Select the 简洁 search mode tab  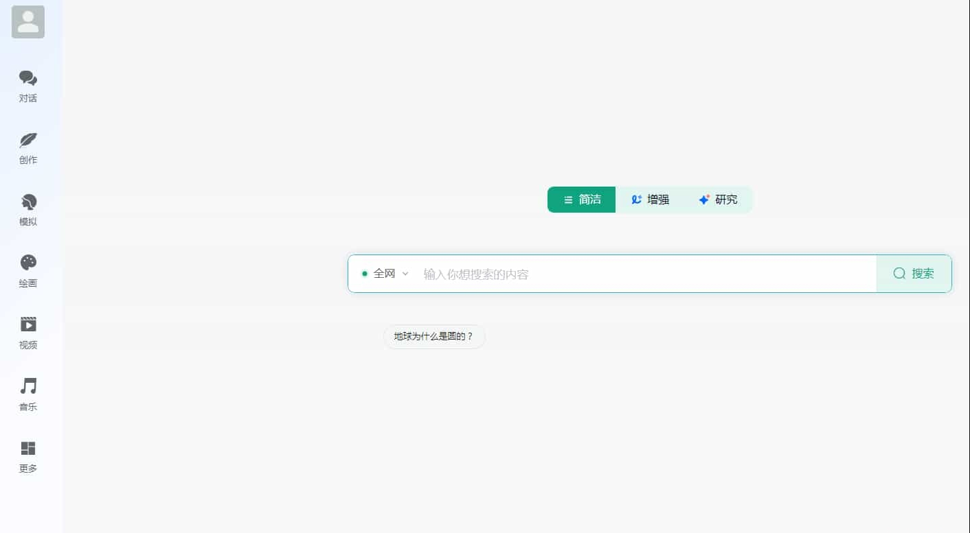(582, 200)
